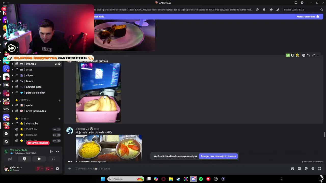Open the add reaction smiley picker
Viewport: 326px width, 183px height.
304,55
